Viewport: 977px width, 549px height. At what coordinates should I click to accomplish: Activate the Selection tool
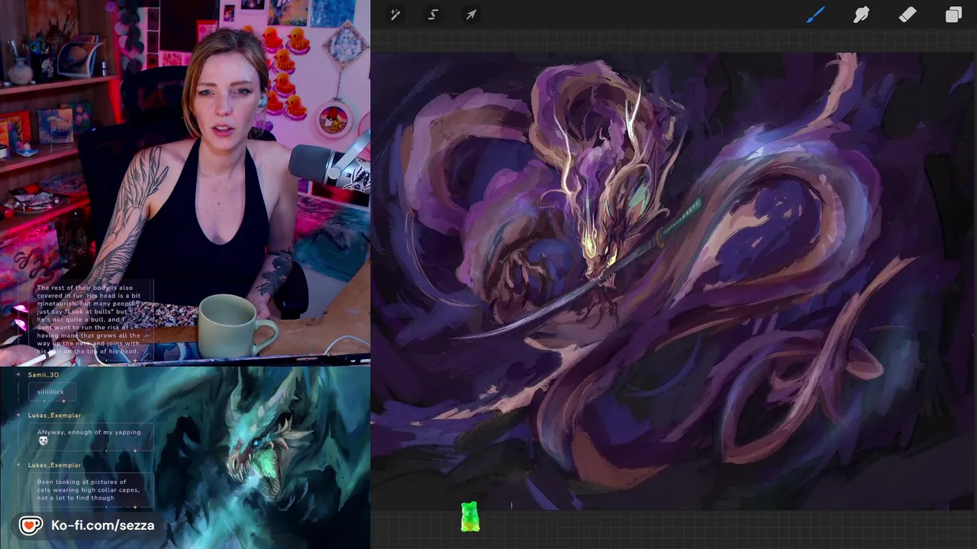pyautogui.click(x=433, y=14)
